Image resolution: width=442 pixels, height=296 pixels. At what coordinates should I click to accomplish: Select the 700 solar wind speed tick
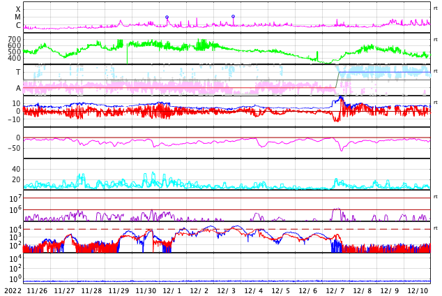pyautogui.click(x=15, y=39)
